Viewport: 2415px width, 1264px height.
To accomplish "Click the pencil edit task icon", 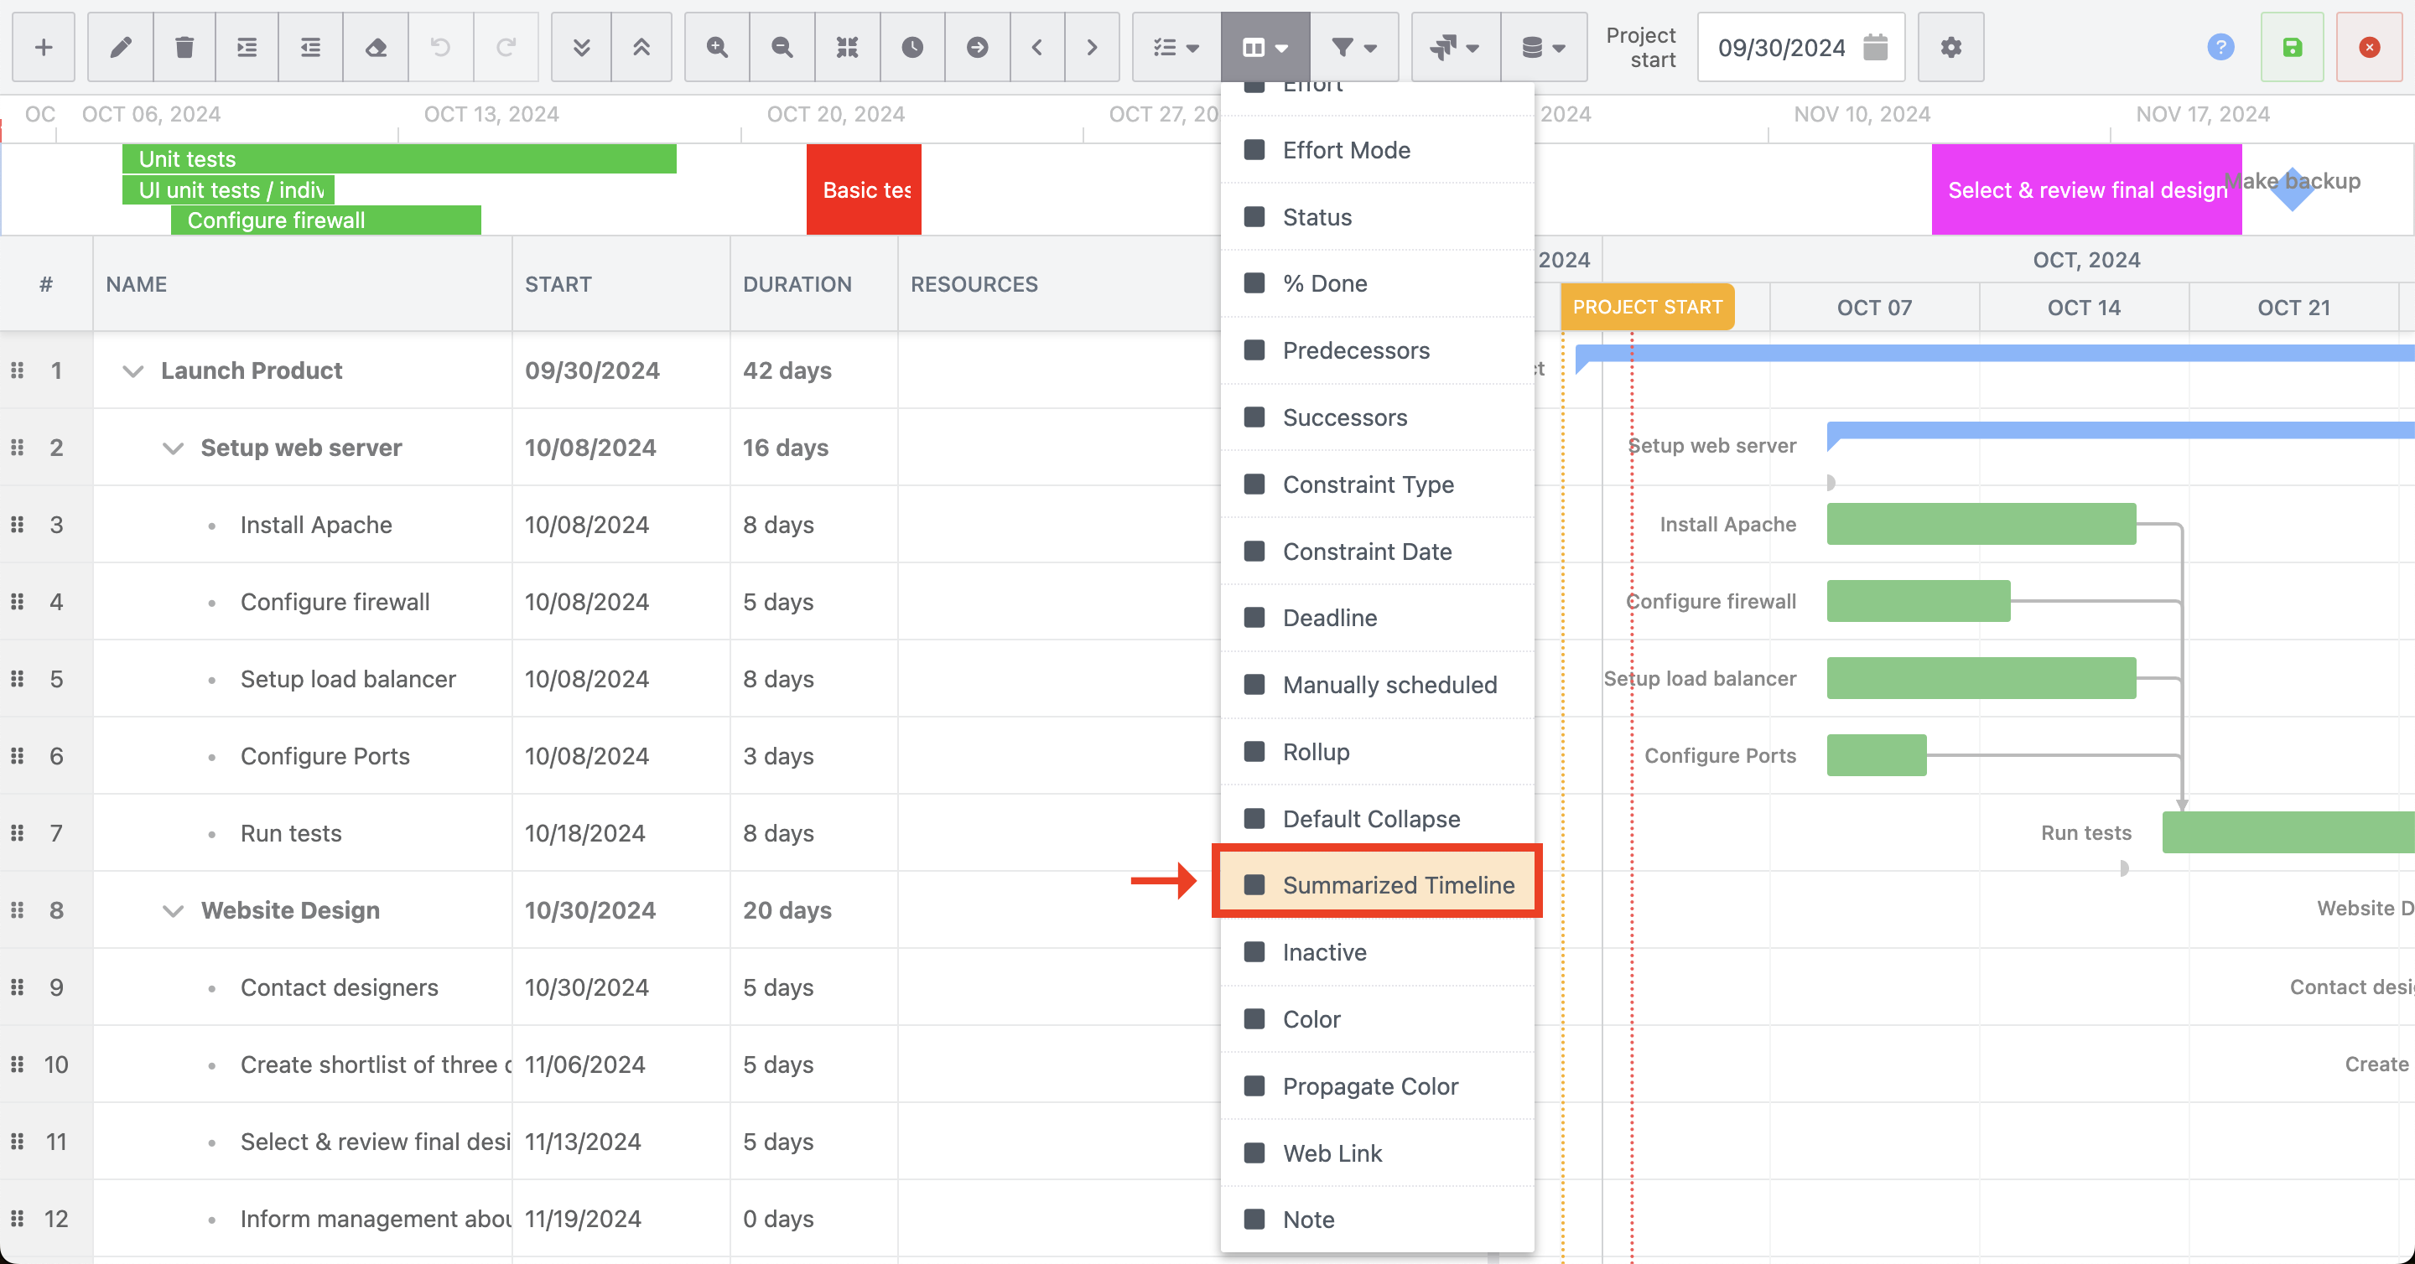I will [x=121, y=47].
